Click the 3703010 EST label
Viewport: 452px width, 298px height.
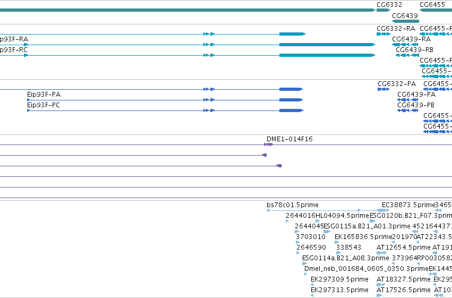click(x=311, y=237)
